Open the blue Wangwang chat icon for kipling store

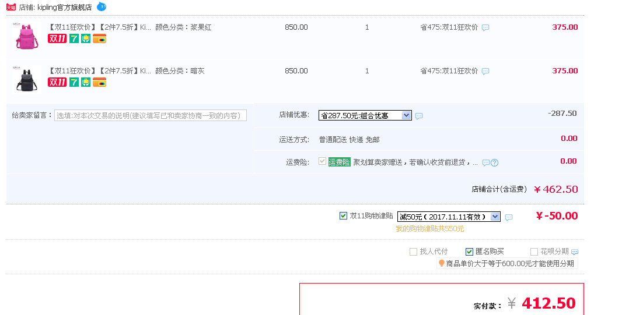[102, 6]
